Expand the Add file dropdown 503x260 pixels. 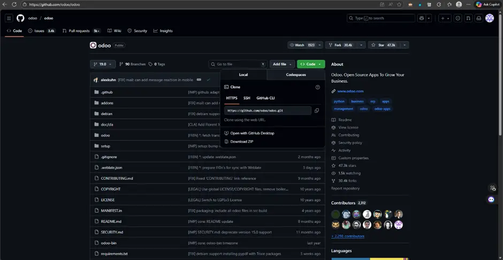282,64
